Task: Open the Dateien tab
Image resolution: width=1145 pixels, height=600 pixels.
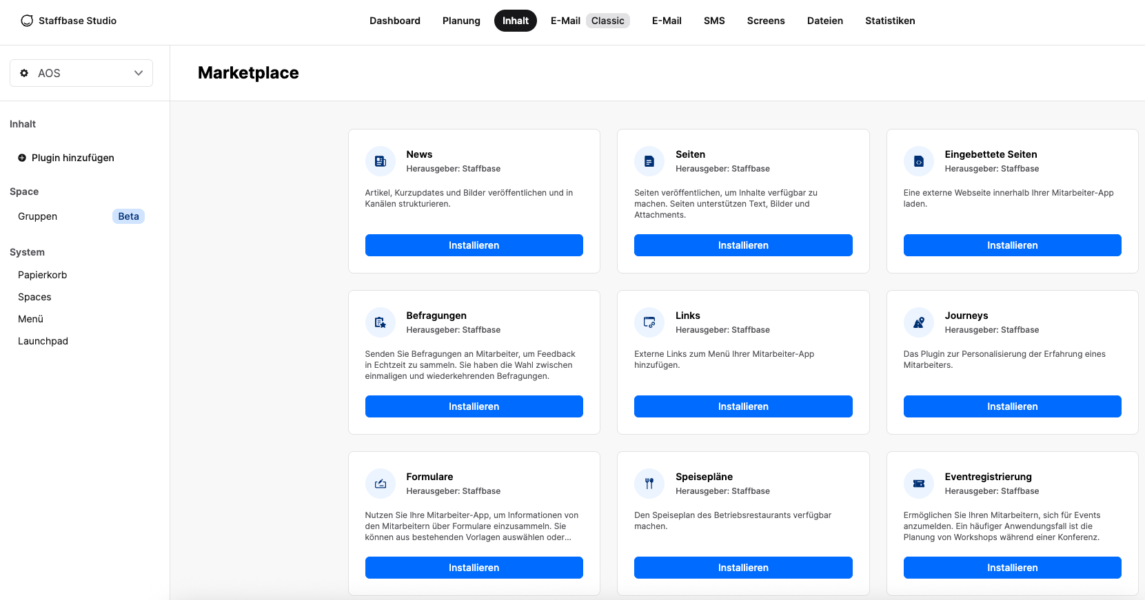Action: (825, 21)
